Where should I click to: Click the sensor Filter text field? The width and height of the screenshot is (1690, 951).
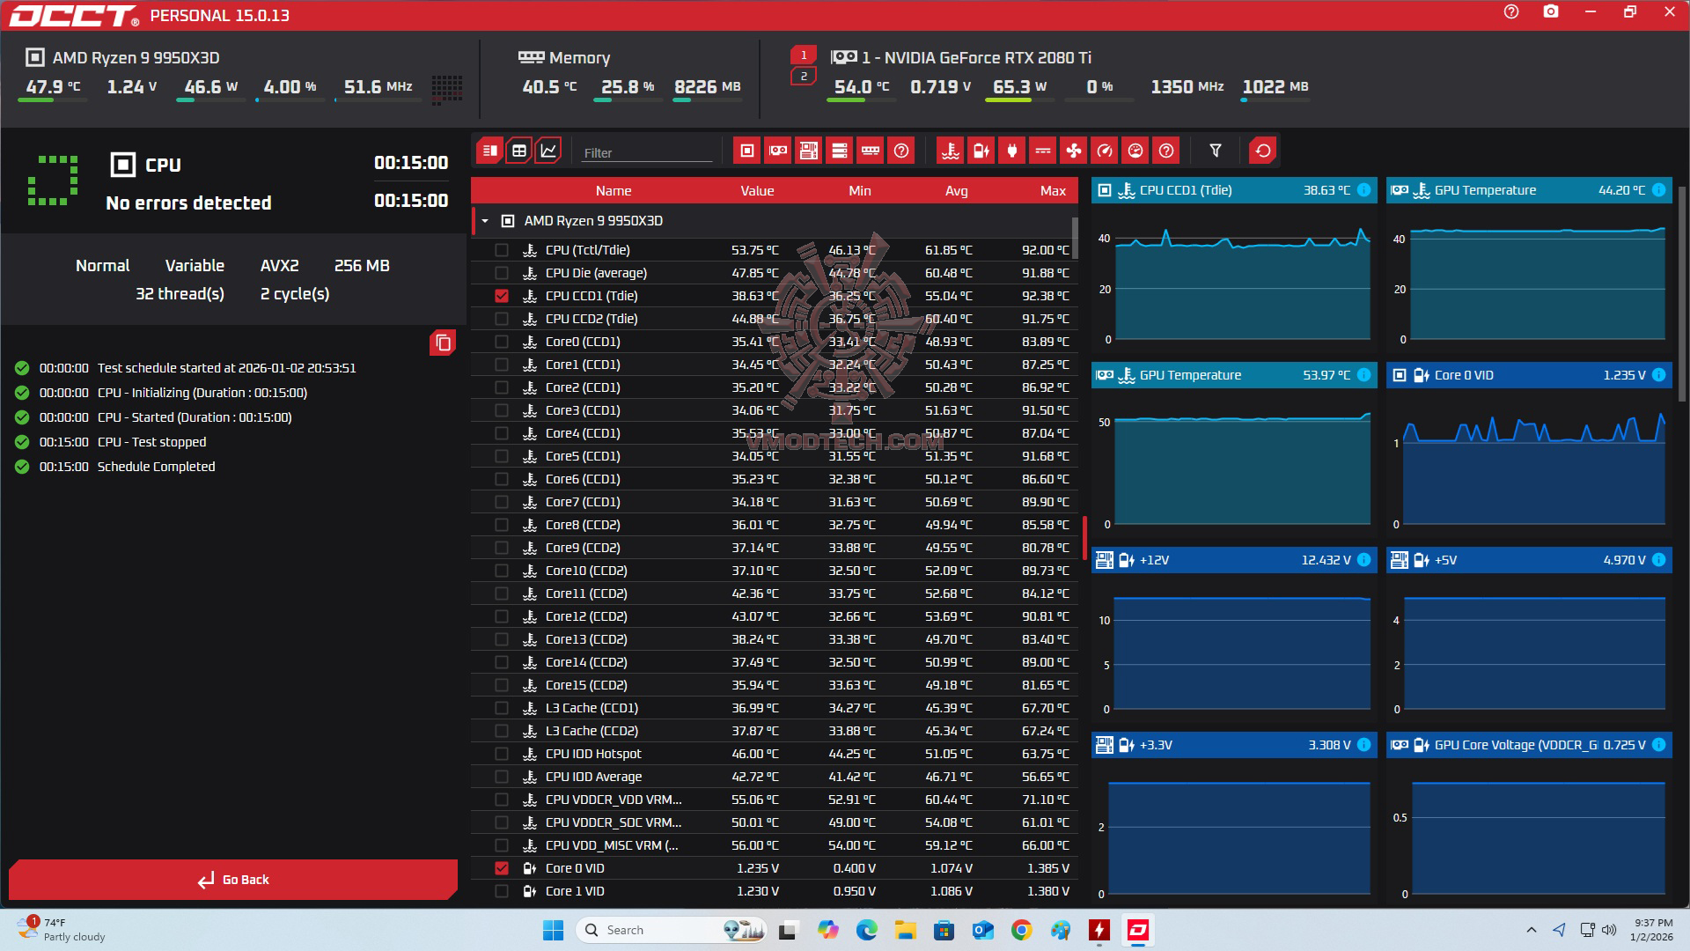coord(646,152)
